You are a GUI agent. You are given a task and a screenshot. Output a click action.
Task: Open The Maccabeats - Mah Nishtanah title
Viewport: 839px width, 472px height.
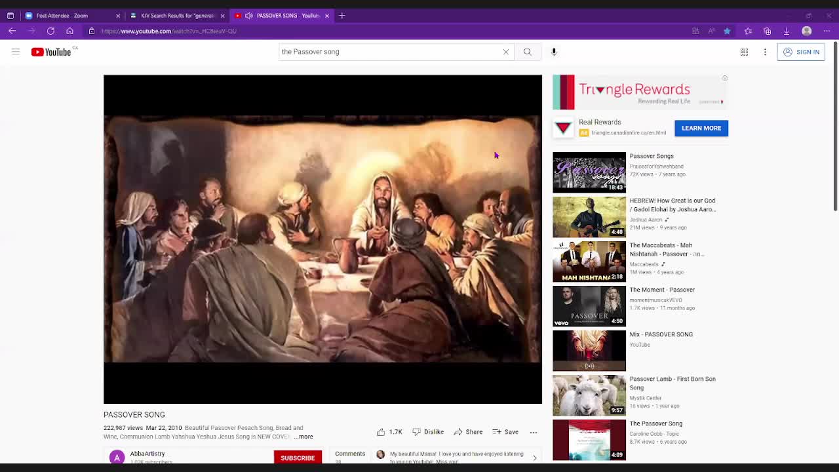(x=667, y=249)
